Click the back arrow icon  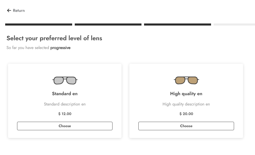click(x=9, y=11)
